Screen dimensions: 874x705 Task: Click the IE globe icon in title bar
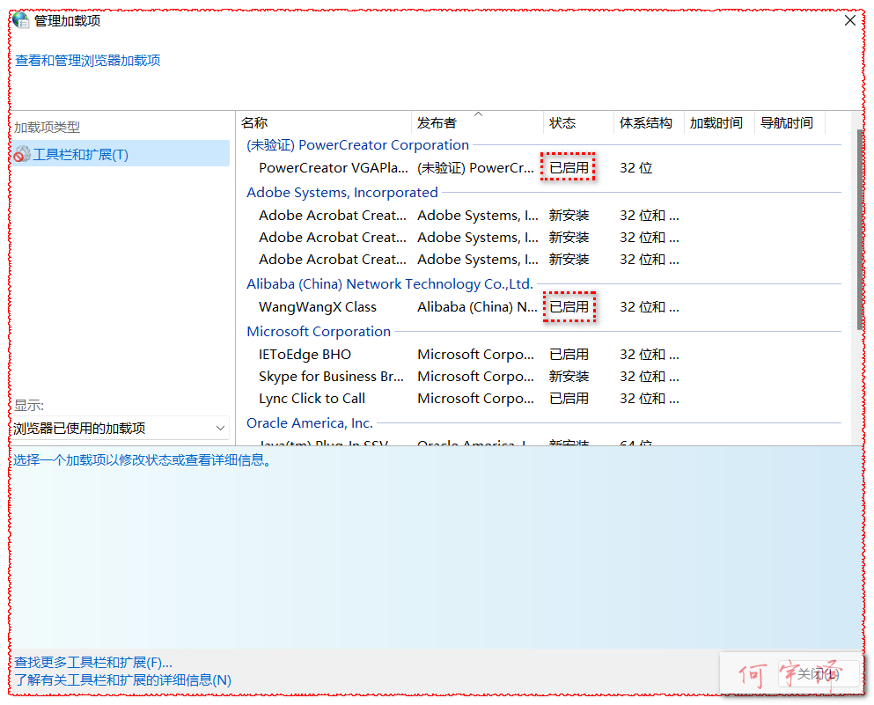tap(20, 20)
